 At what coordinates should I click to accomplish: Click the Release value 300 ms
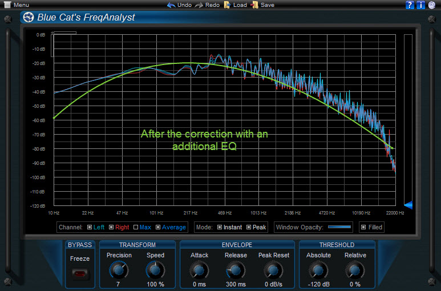(x=236, y=284)
